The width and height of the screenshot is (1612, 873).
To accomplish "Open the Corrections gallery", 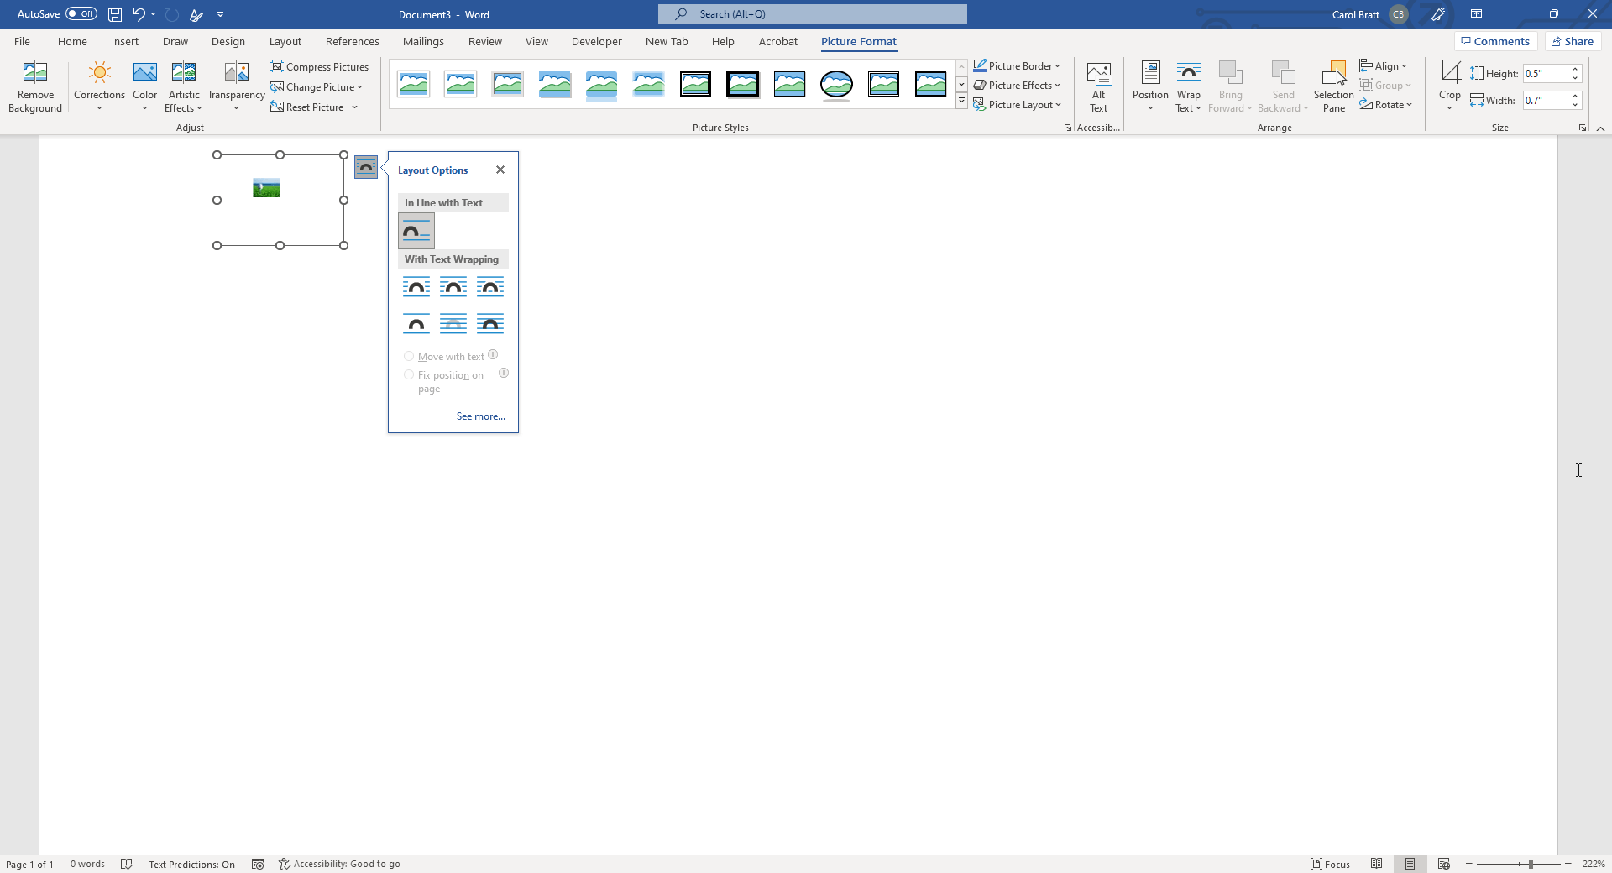I will point(99,86).
